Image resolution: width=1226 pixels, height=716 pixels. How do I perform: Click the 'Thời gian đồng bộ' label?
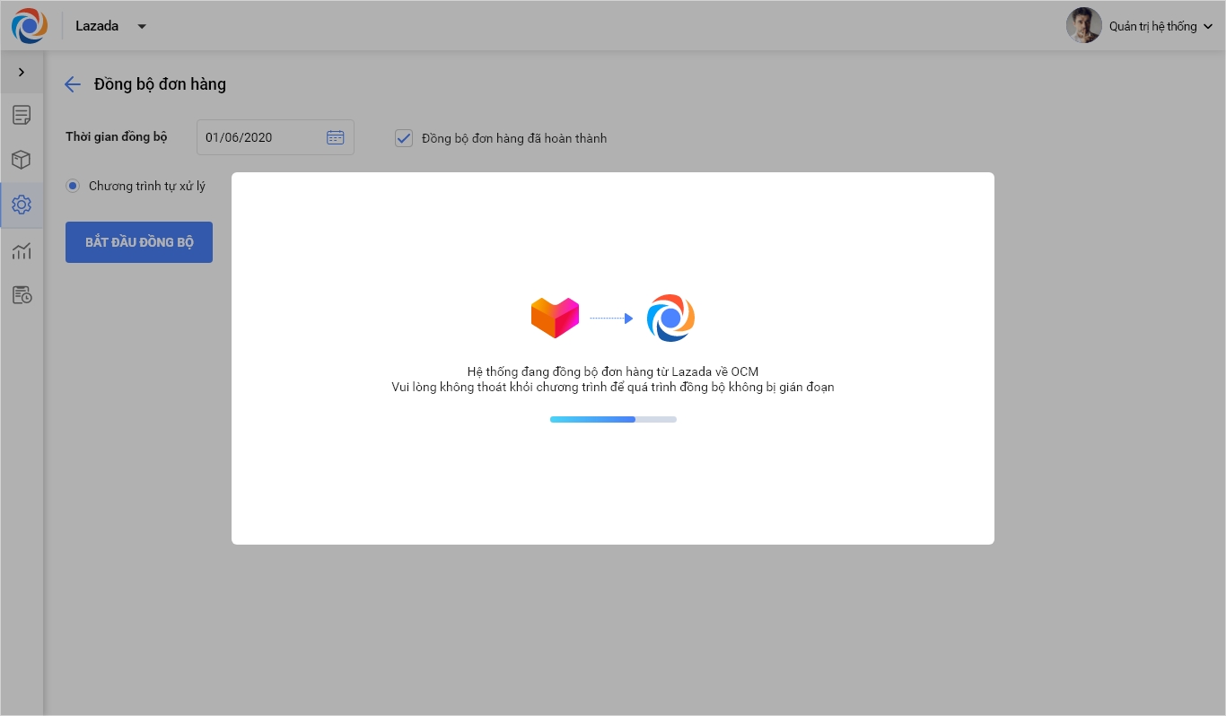point(117,137)
